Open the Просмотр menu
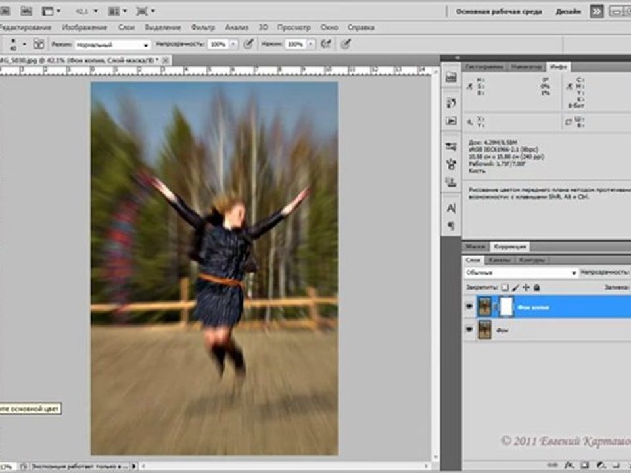The image size is (631, 473). click(x=294, y=28)
